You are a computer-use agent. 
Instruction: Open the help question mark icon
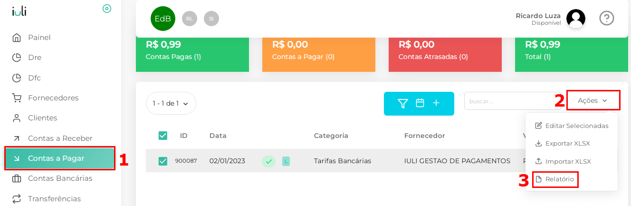coord(607,18)
